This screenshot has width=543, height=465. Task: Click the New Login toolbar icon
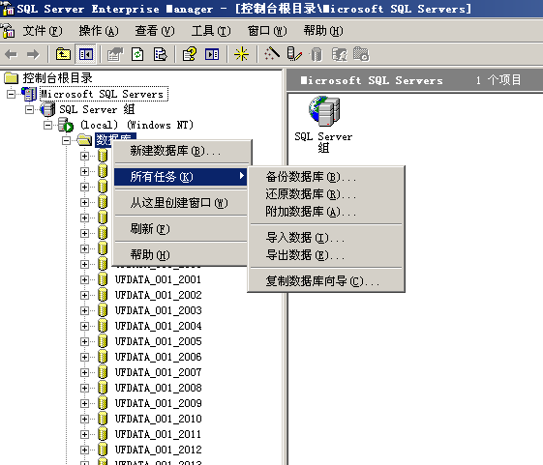pos(340,54)
